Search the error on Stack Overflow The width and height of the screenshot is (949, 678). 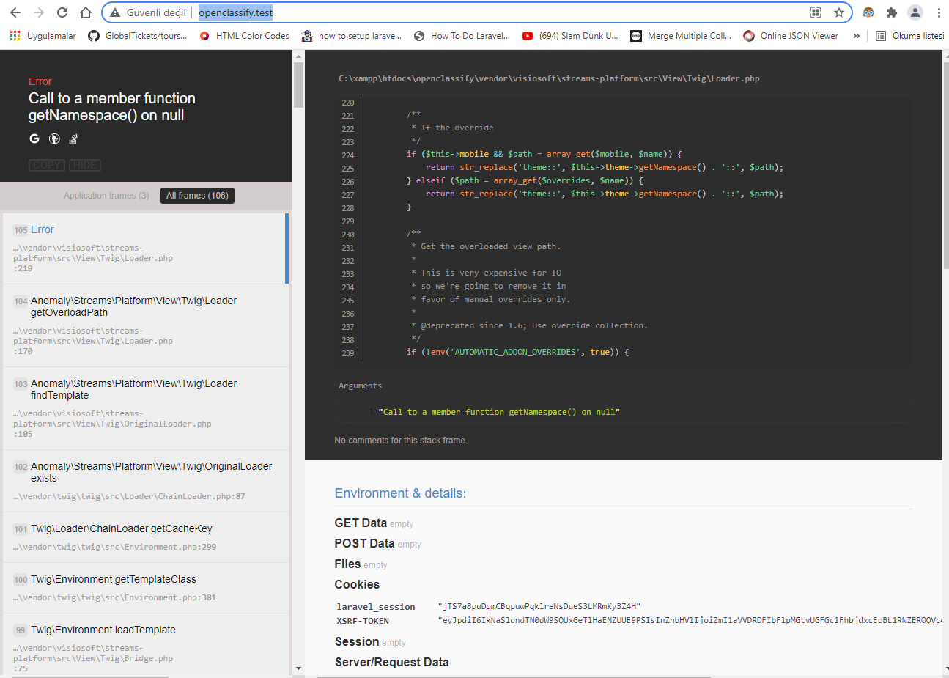[73, 139]
